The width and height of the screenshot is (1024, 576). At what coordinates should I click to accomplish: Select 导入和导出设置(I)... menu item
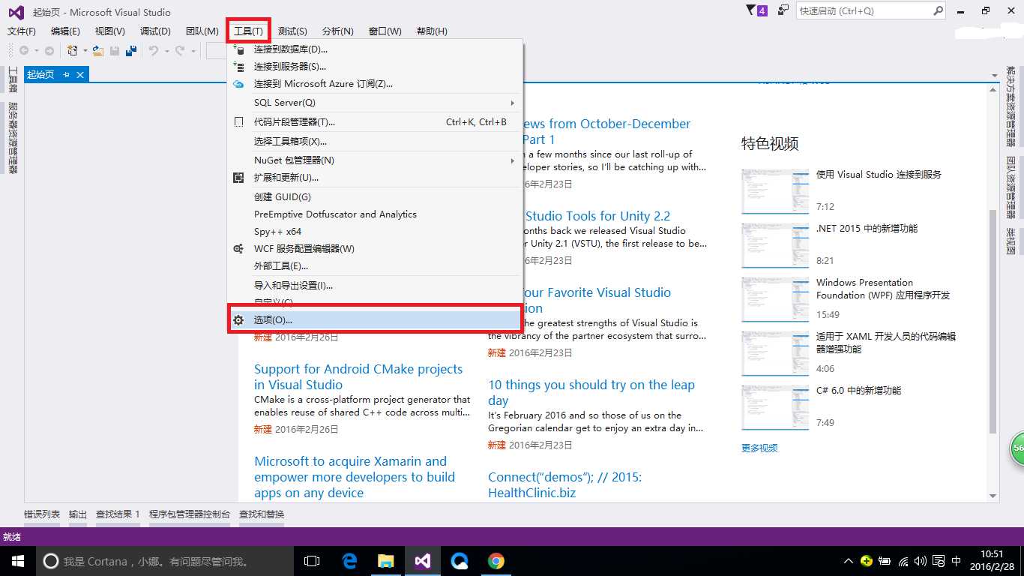tap(375, 286)
